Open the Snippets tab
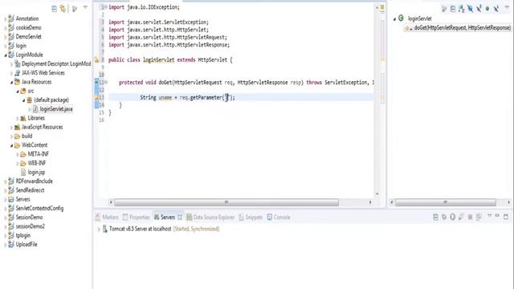Image resolution: width=514 pixels, height=289 pixels. pos(251,218)
